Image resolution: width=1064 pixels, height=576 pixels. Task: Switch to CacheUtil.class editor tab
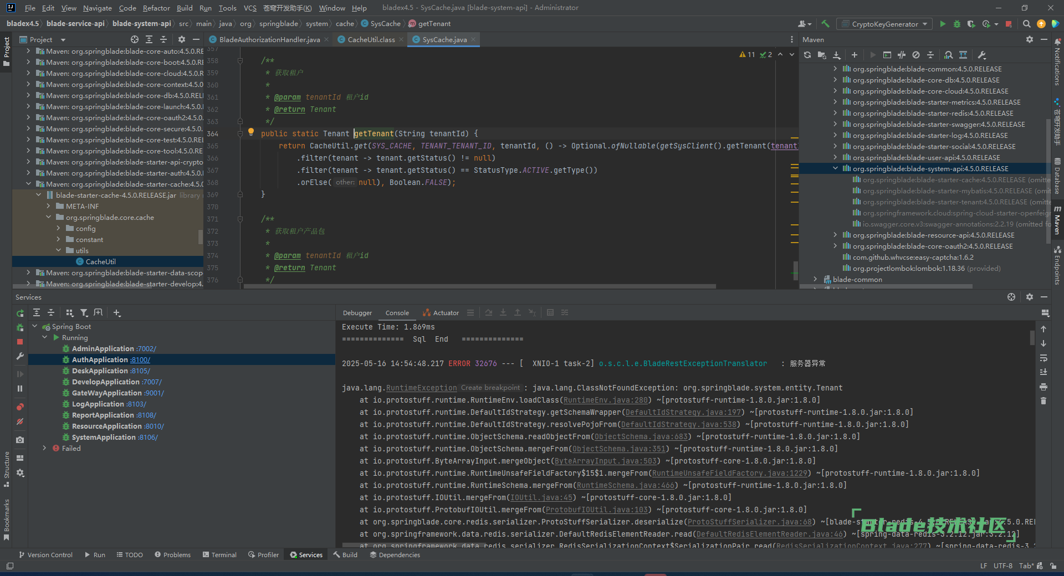click(x=371, y=39)
